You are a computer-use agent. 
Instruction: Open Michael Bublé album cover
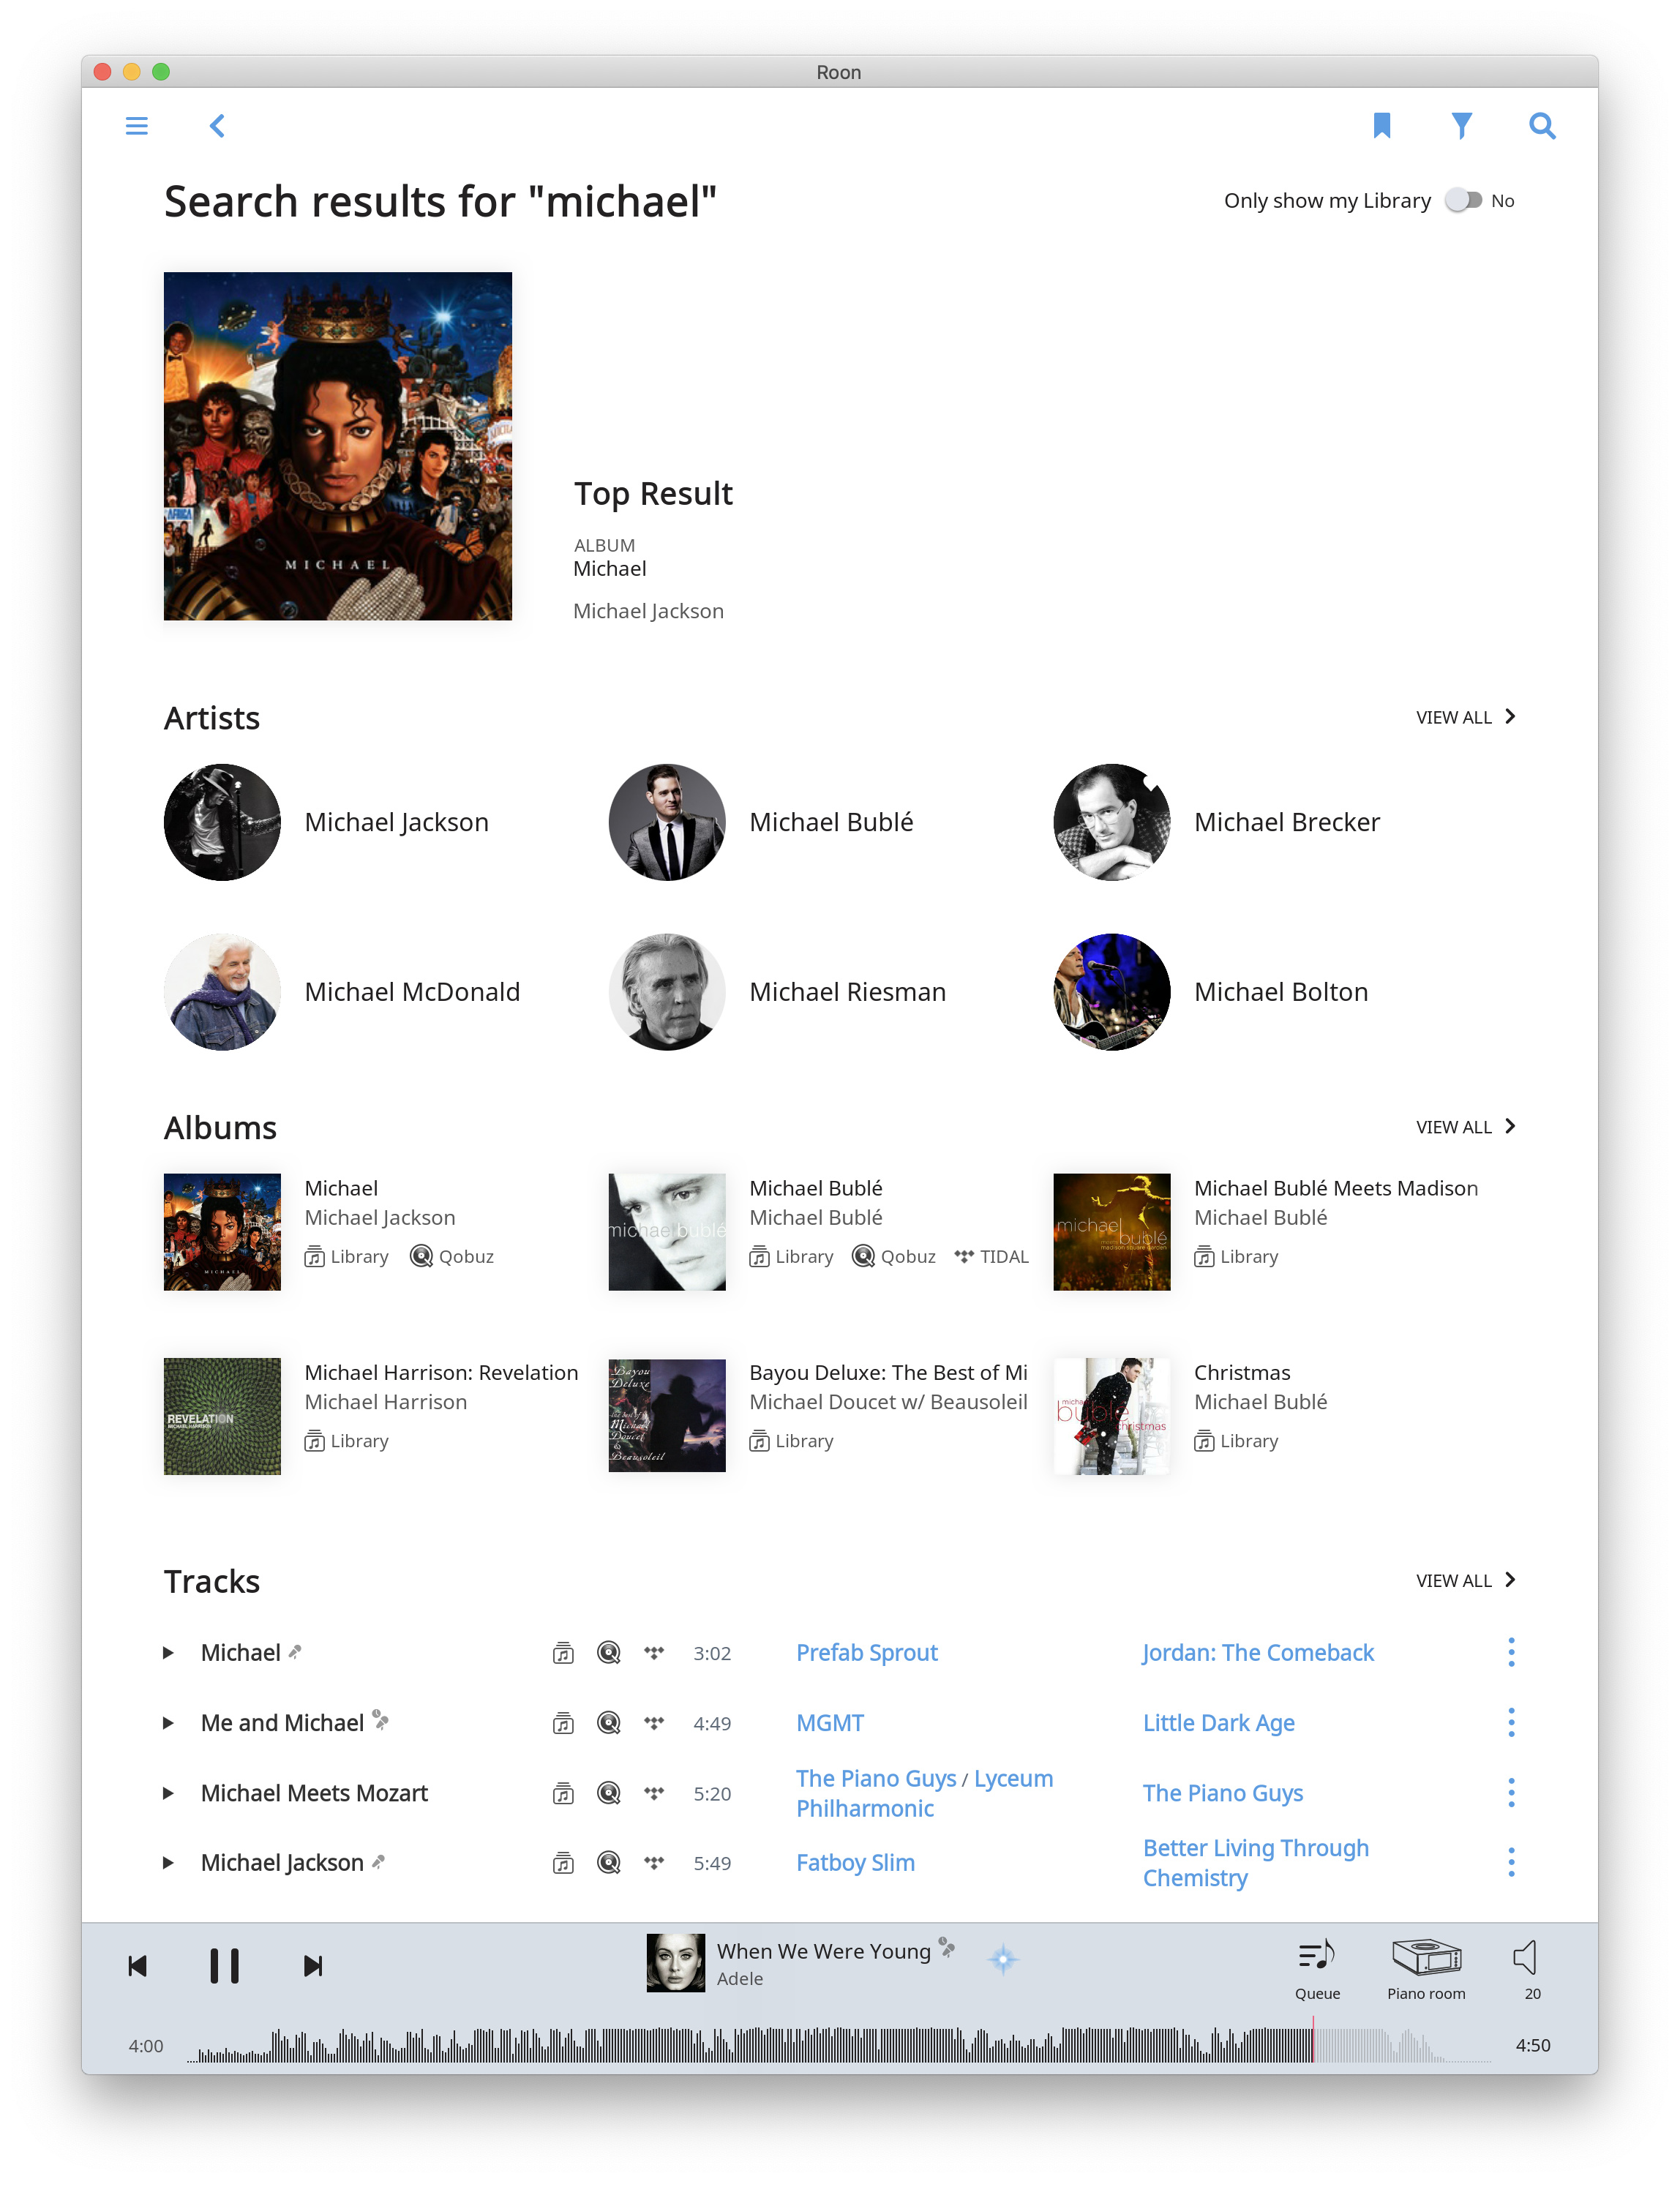tap(667, 1232)
